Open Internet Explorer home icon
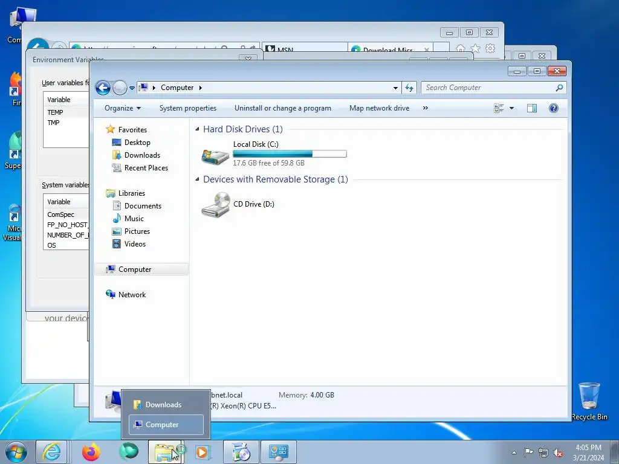 [x=460, y=48]
